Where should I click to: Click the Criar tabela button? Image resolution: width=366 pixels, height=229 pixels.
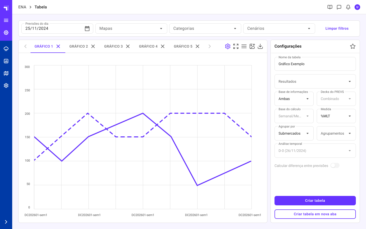pos(315,201)
